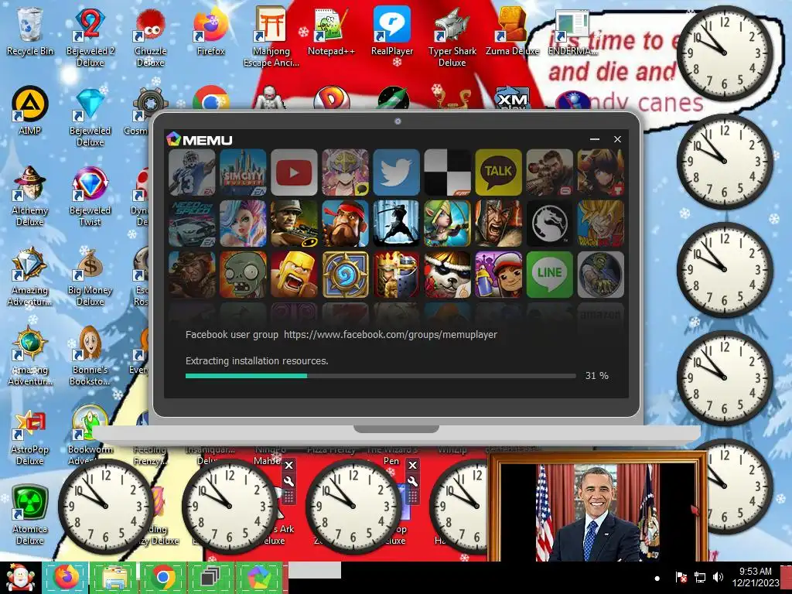
Task: Click the Plants vs Zombies tile
Action: 243,275
